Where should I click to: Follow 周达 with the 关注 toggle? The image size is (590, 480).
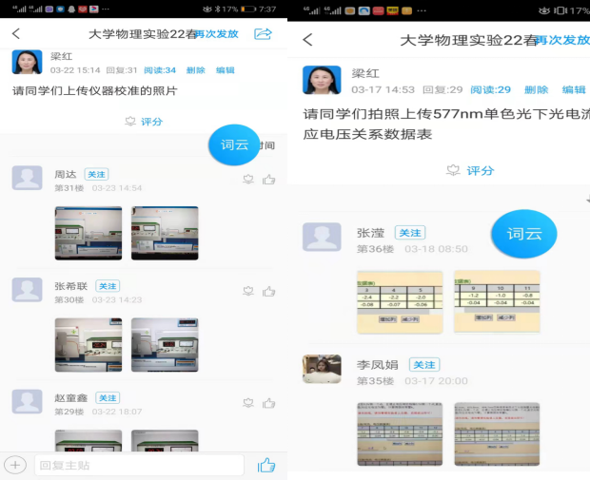tap(96, 175)
